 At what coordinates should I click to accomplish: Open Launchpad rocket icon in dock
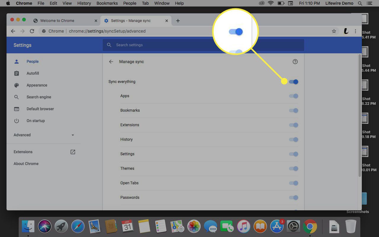coord(61,227)
